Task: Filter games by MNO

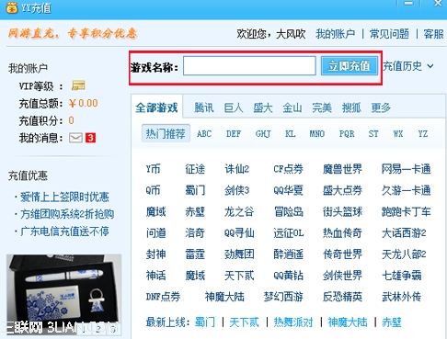Action: coord(317,134)
